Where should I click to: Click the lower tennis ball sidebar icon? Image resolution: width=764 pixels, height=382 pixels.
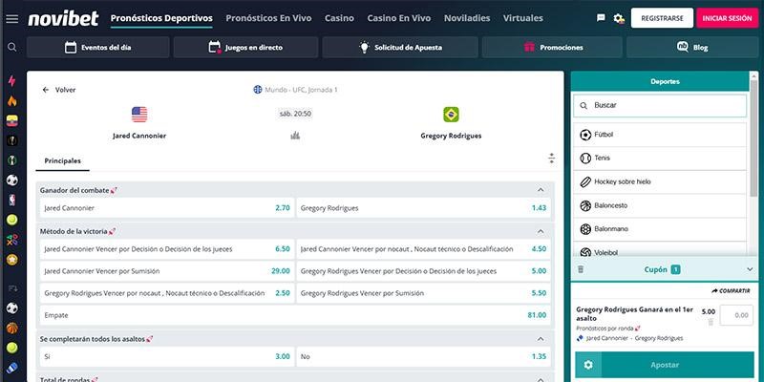(12, 348)
